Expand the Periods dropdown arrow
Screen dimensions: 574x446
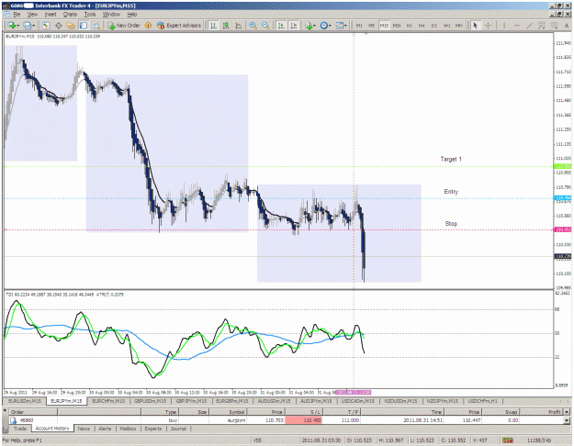pyautogui.click(x=330, y=26)
